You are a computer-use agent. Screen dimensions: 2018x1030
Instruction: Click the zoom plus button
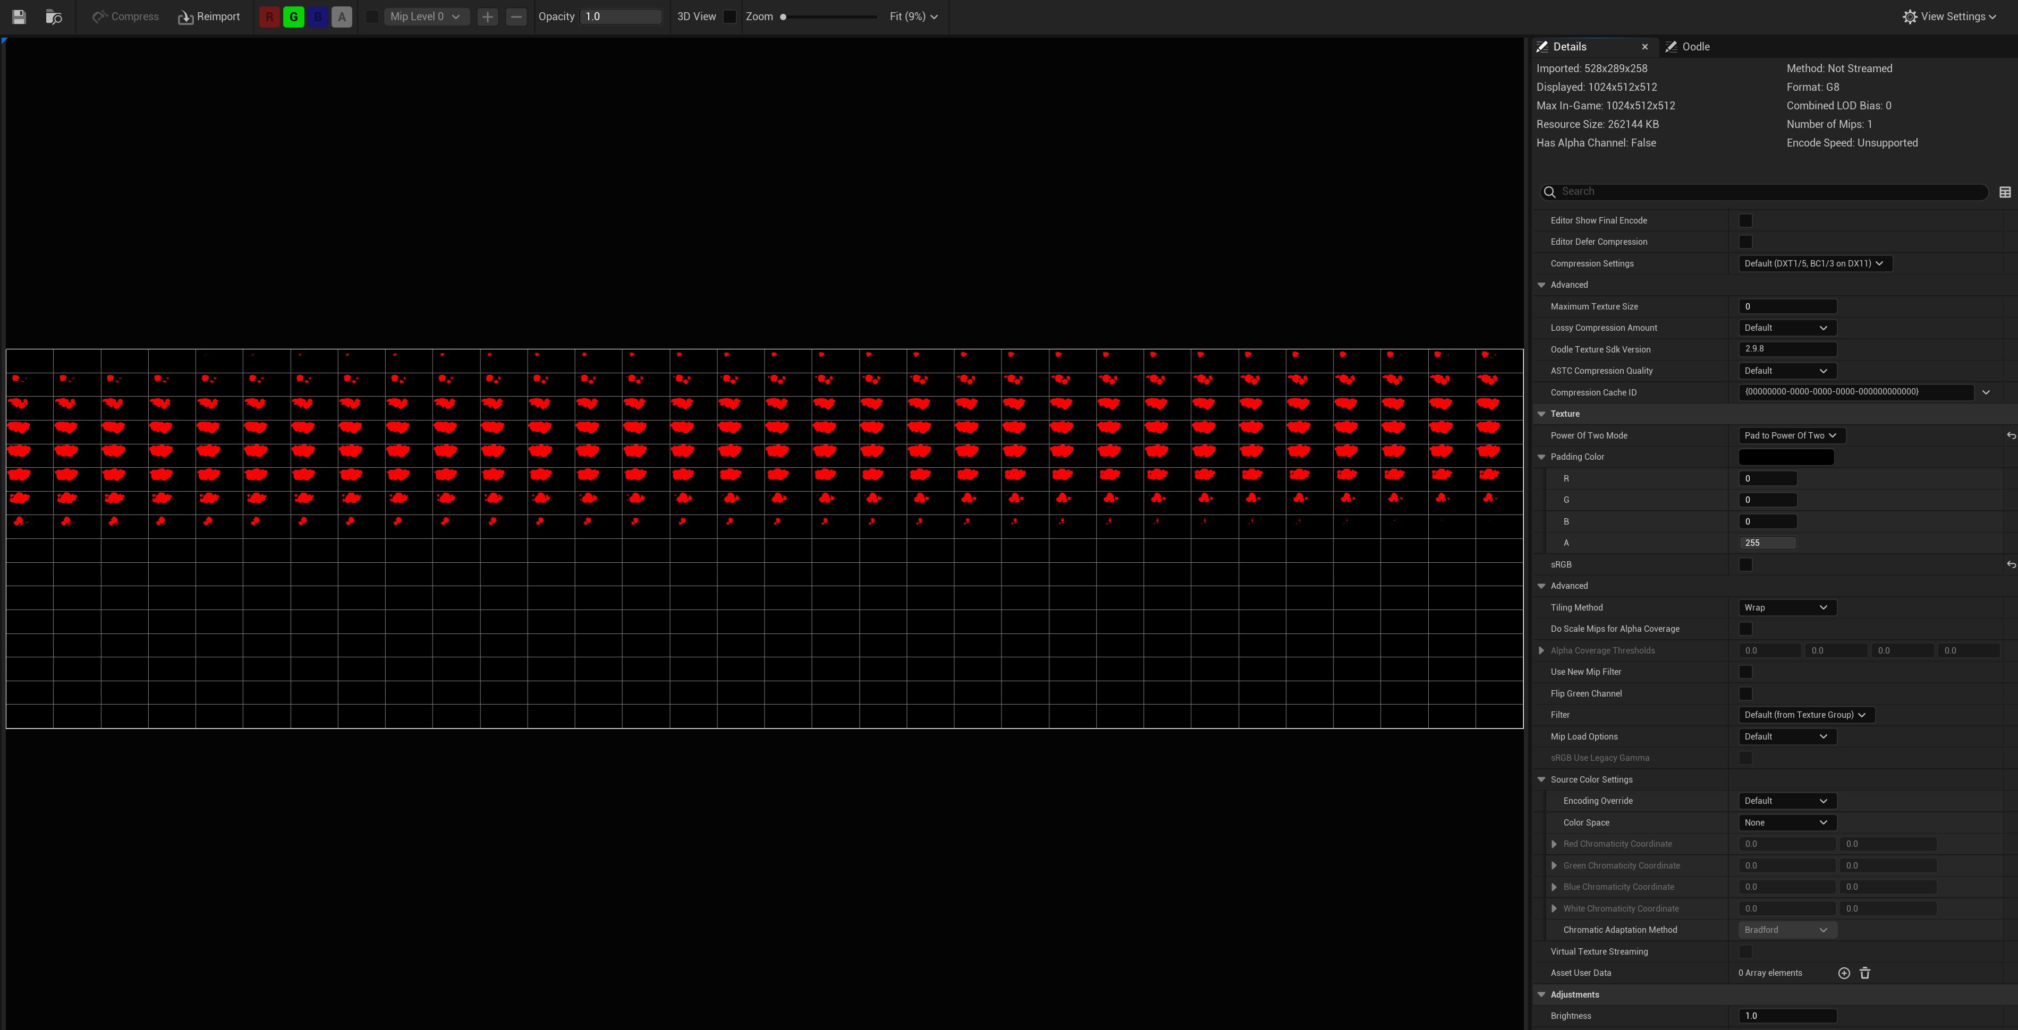487,15
